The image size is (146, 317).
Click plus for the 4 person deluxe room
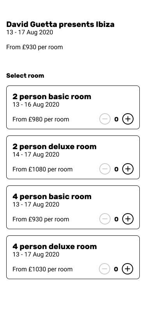(127, 269)
